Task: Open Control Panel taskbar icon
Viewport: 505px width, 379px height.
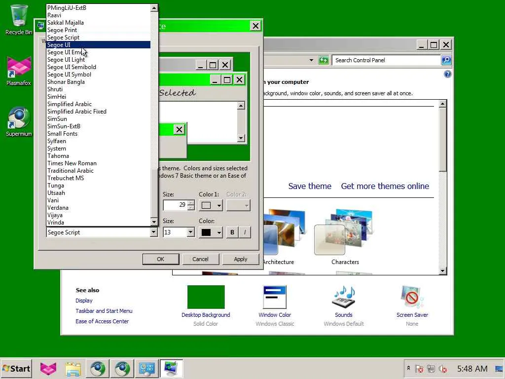Action: point(147,368)
